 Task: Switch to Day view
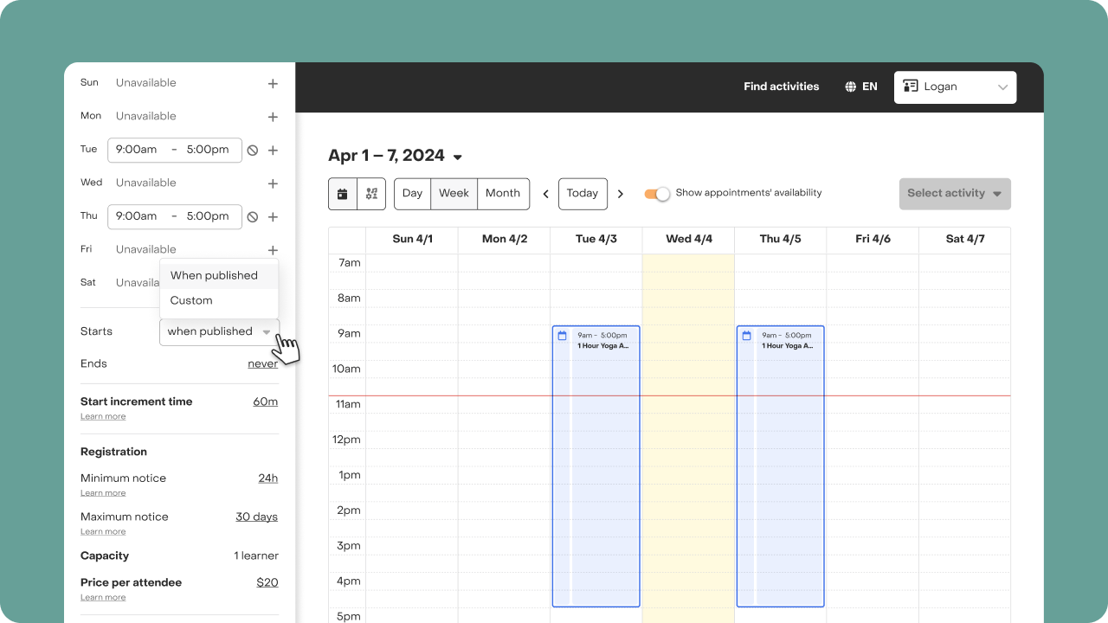413,194
